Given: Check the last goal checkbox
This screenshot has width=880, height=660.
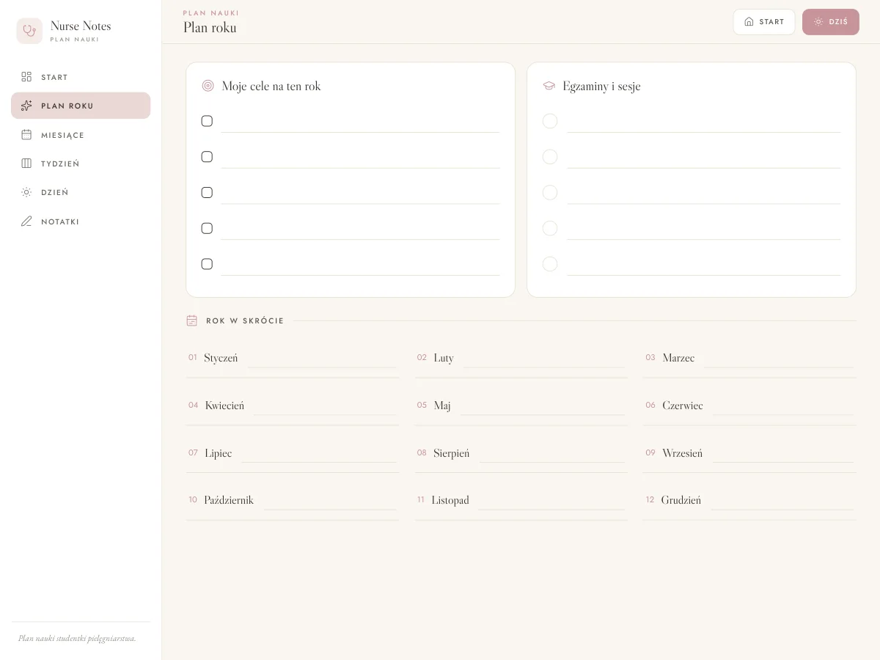Looking at the screenshot, I should (207, 264).
